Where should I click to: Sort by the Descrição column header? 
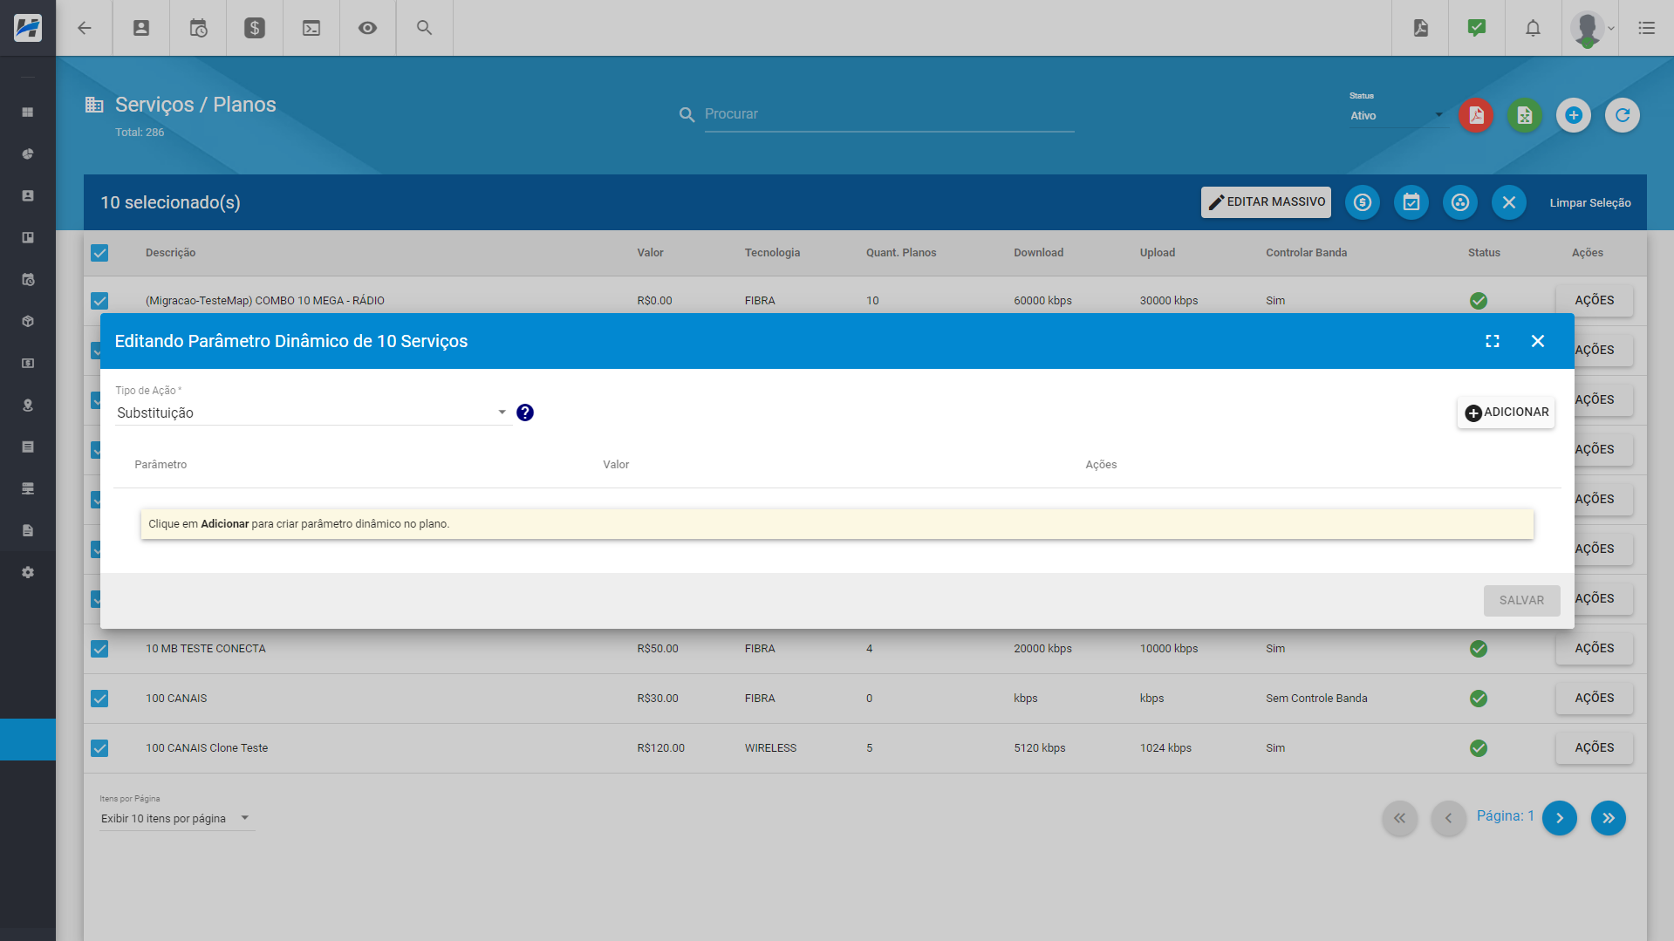pos(170,253)
